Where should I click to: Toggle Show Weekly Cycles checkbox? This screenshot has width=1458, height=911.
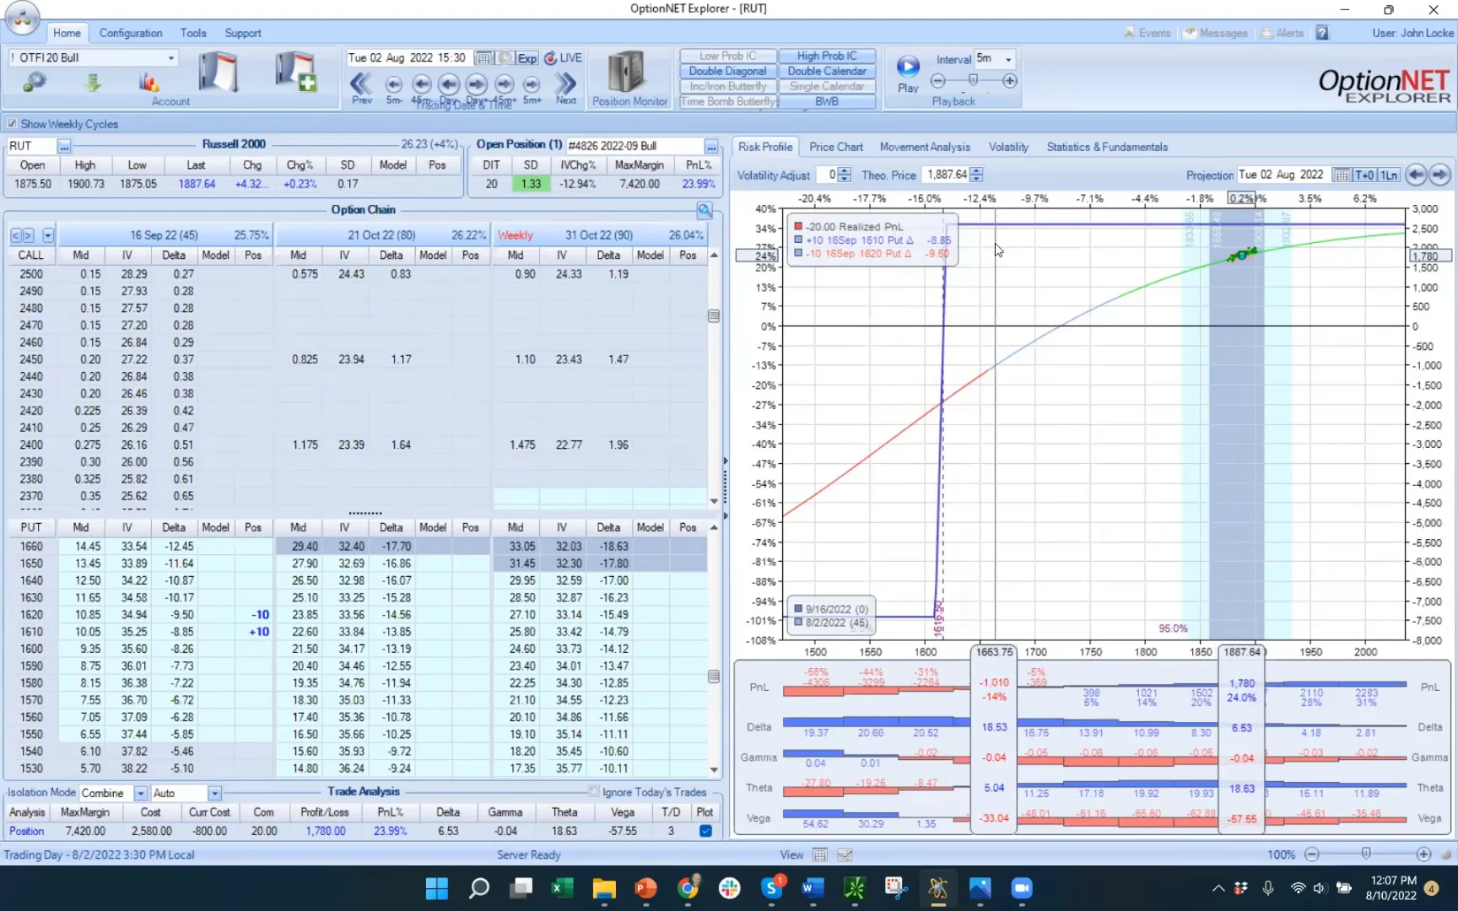[12, 124]
